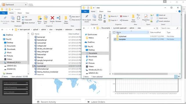
Task: Click the admin breadcrumb in view window
Action: [x=132, y=28]
